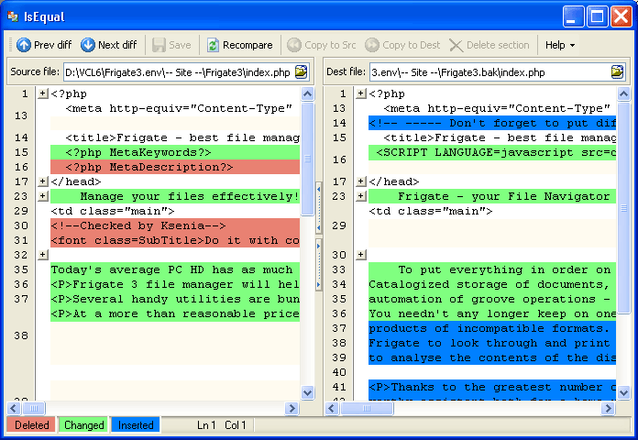Click source pane scroll right arrow
The height and width of the screenshot is (440, 638).
[291, 408]
